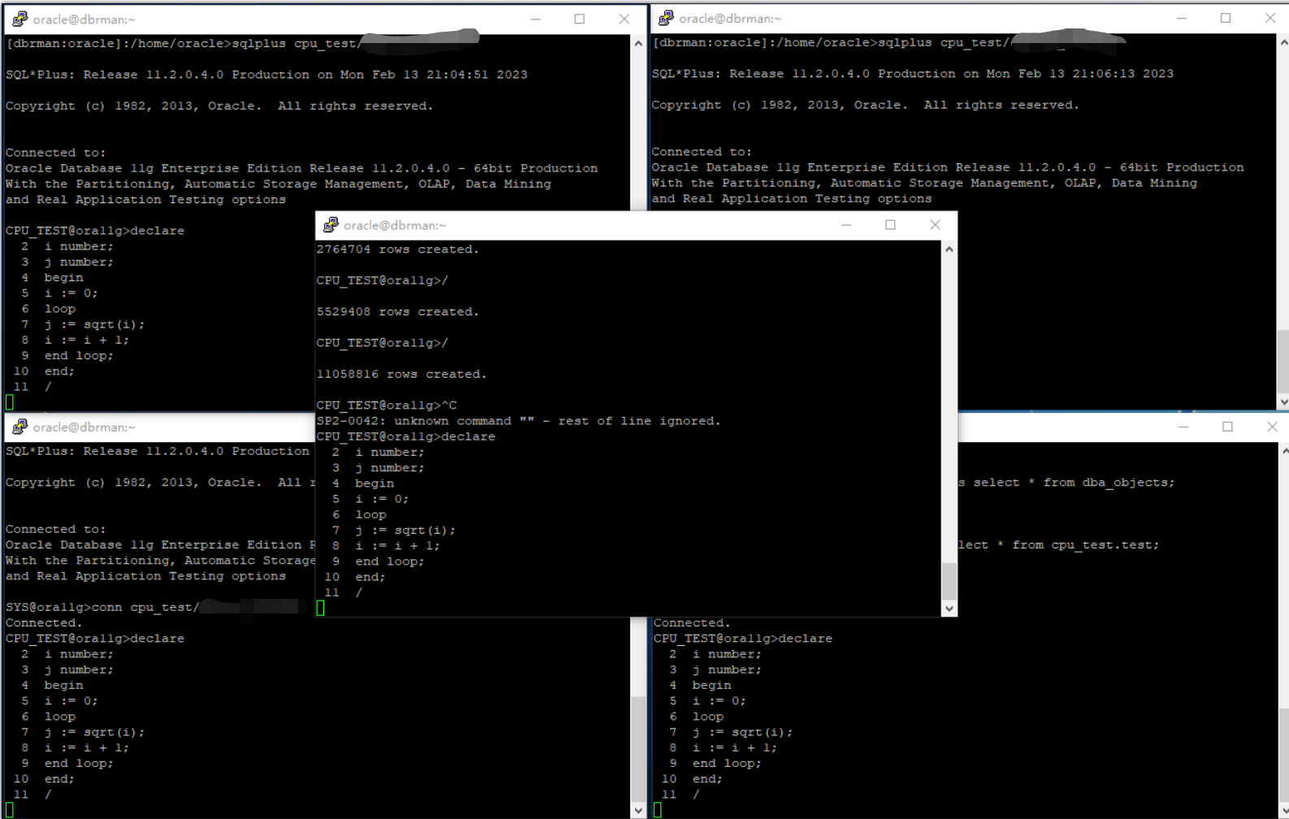Click the scroll-up arrow of the top-right terminal

(1283, 42)
